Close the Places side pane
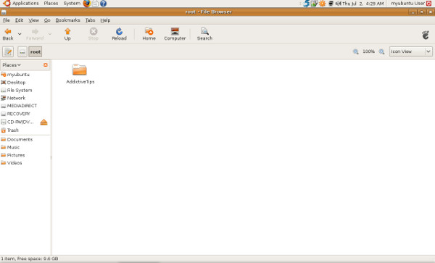Screen dimensions: 435x263 (46, 65)
